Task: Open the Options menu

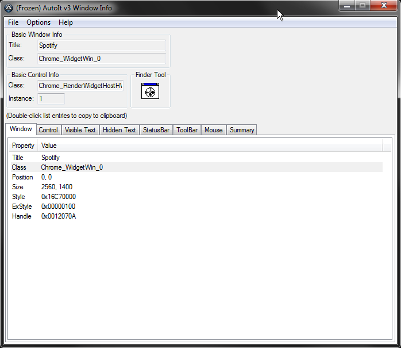Action: coord(38,22)
